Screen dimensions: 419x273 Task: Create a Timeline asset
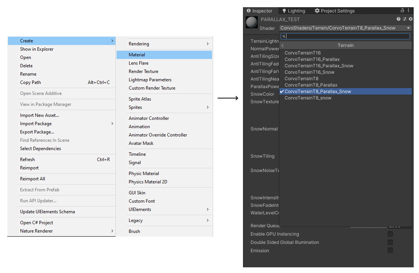(x=164, y=154)
